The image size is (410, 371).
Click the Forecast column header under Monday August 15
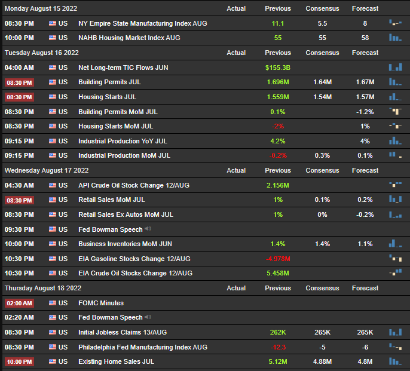(365, 8)
